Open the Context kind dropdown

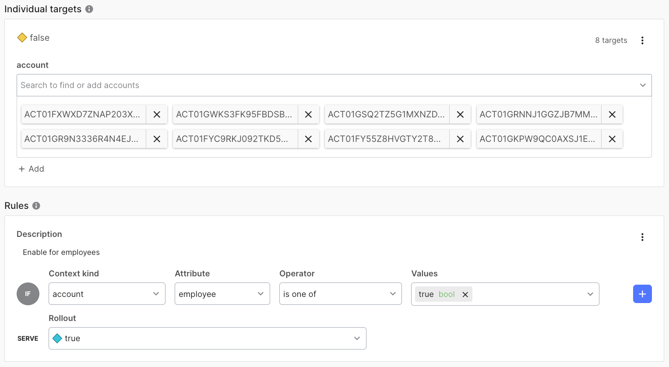tap(107, 294)
